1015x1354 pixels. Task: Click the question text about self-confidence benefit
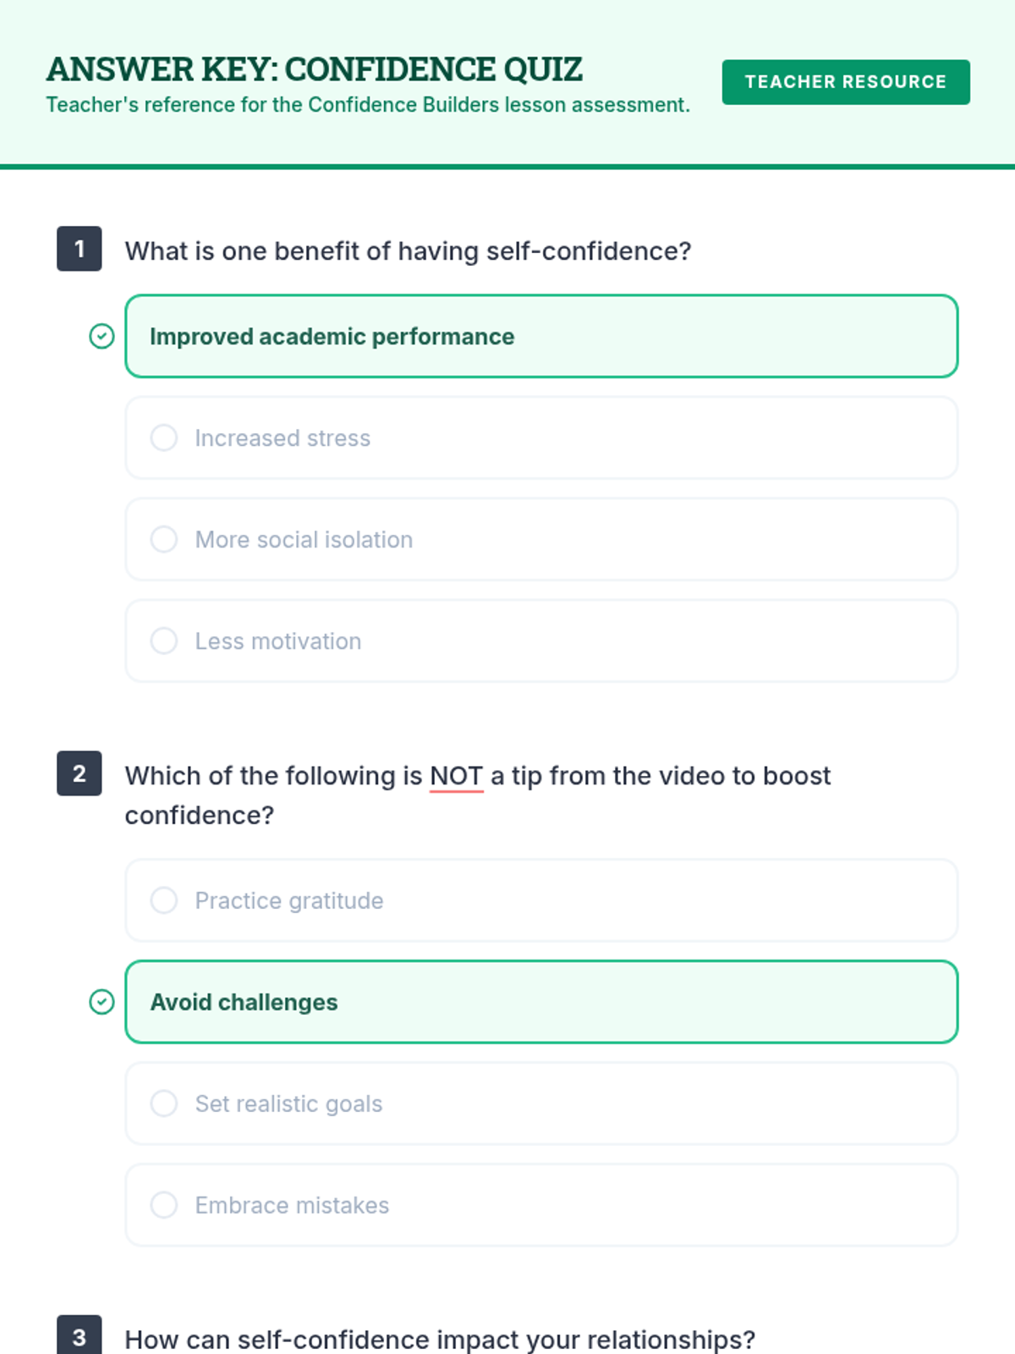[x=408, y=251]
